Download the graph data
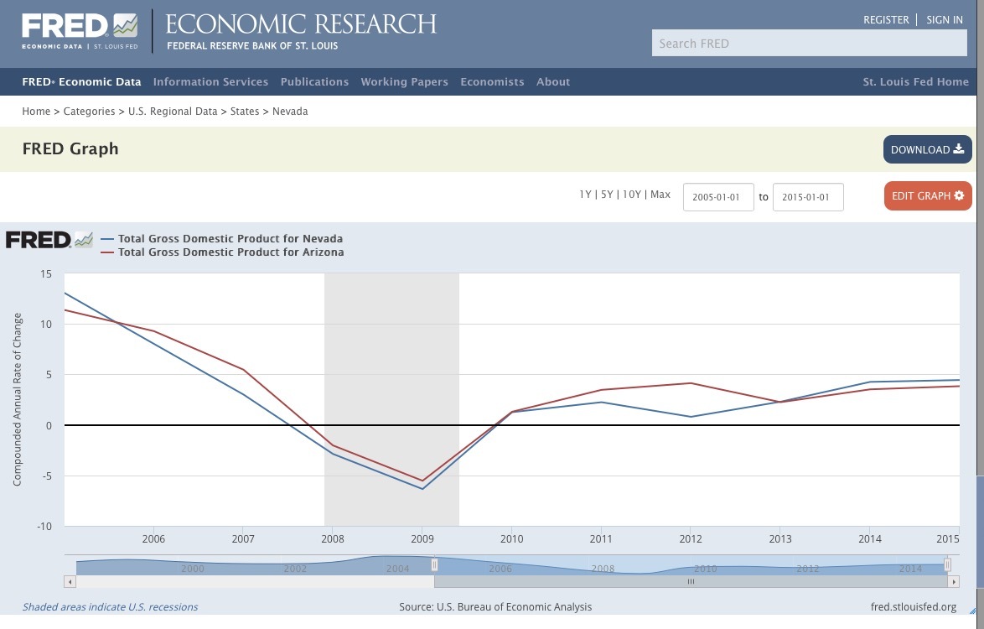Image resolution: width=984 pixels, height=629 pixels. click(927, 149)
